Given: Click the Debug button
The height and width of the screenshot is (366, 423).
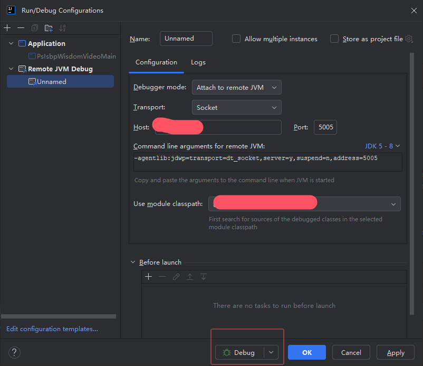Looking at the screenshot, I should pyautogui.click(x=239, y=352).
